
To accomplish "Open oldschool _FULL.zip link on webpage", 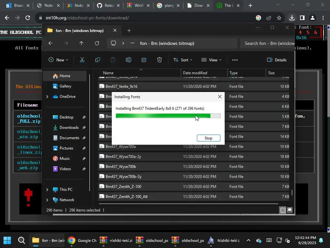I will pos(29,119).
